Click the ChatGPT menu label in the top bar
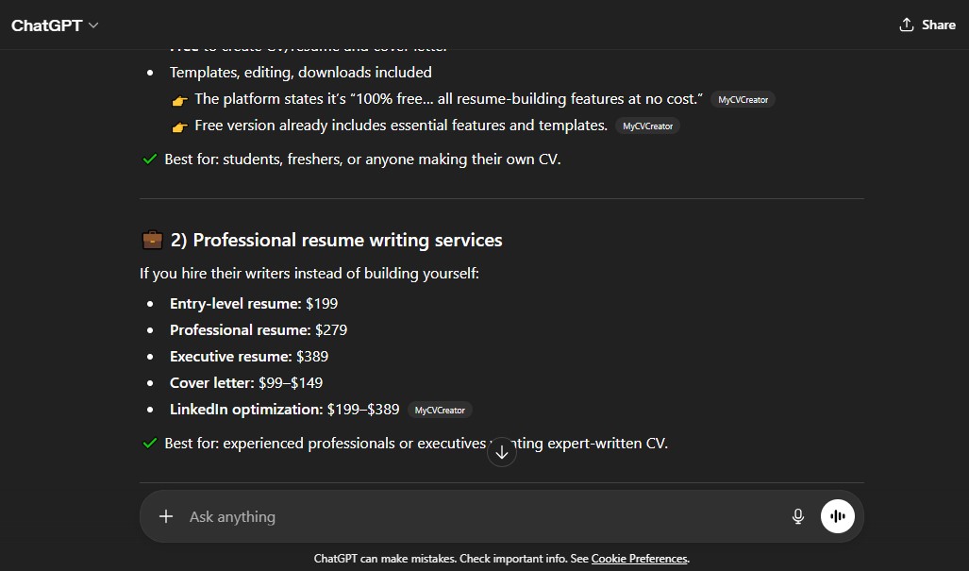969x571 pixels. [x=45, y=25]
